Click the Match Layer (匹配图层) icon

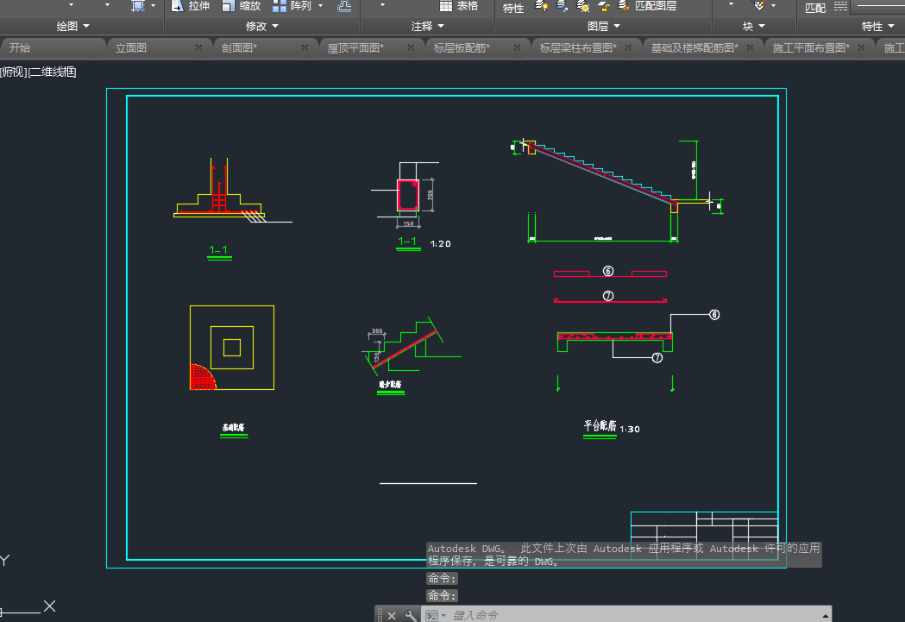tap(623, 6)
